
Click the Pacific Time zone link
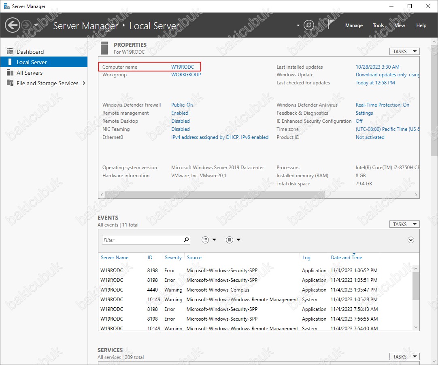tap(387, 129)
